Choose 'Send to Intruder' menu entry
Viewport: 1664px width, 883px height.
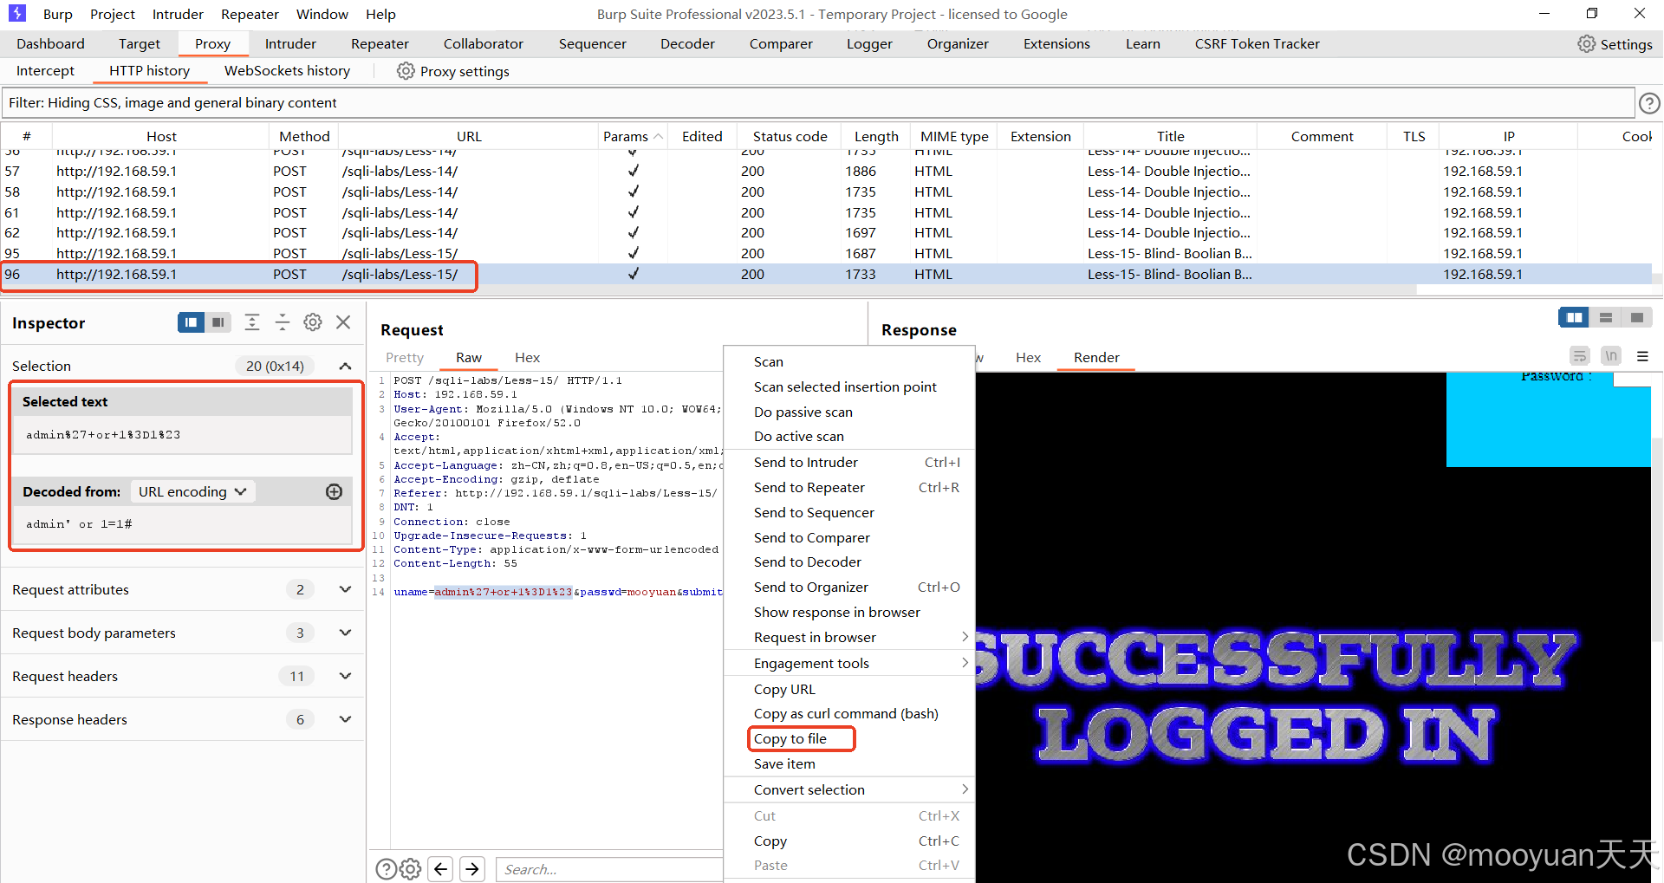pos(849,463)
